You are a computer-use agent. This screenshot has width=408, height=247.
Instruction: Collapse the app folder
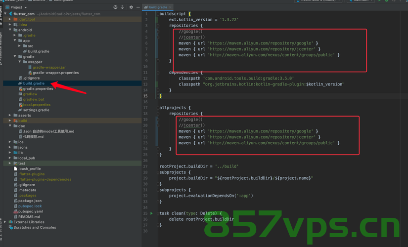point(14,41)
